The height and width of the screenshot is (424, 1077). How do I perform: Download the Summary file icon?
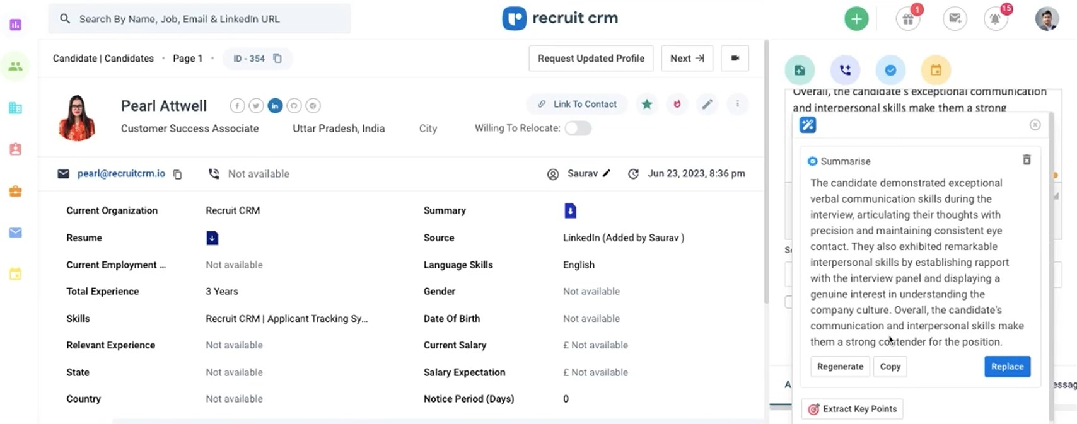(570, 210)
